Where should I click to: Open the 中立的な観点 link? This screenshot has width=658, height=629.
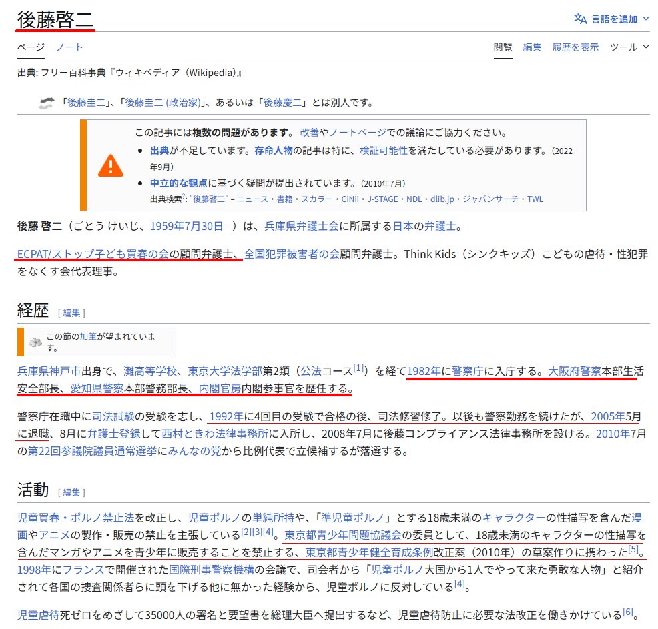coord(179,183)
